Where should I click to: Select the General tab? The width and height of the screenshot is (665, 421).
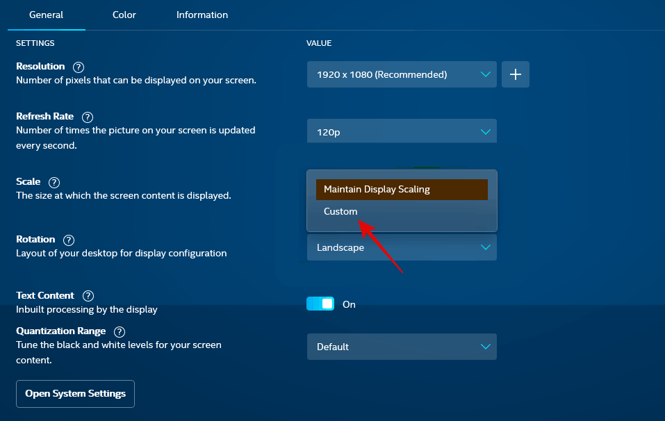click(46, 15)
